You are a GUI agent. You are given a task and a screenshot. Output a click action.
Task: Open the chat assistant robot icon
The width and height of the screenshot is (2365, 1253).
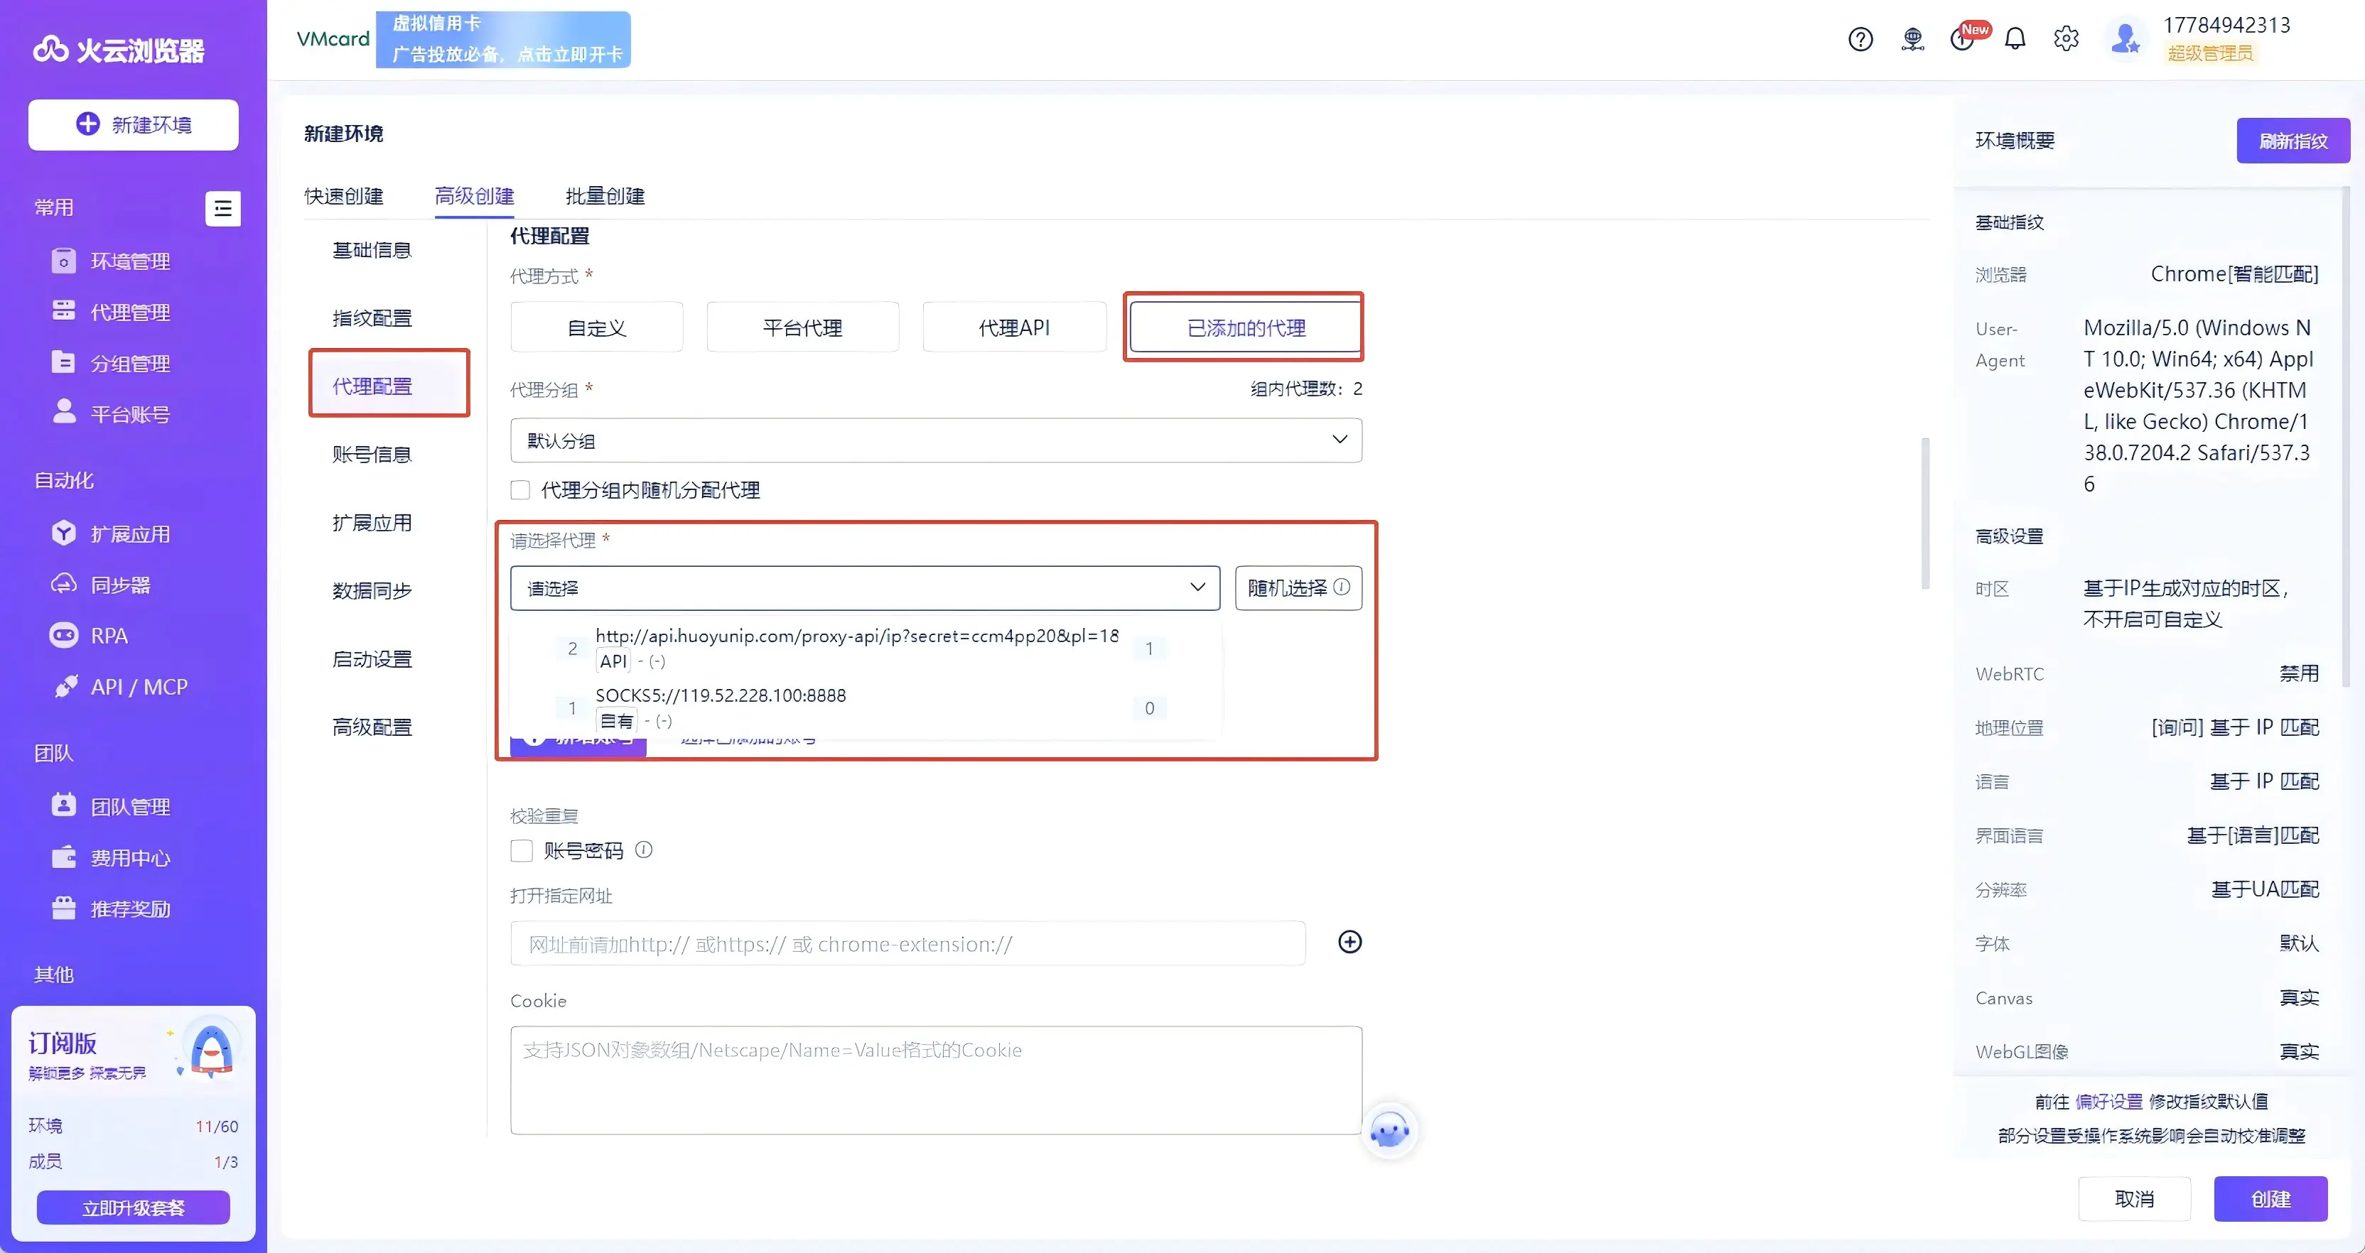pos(1389,1131)
